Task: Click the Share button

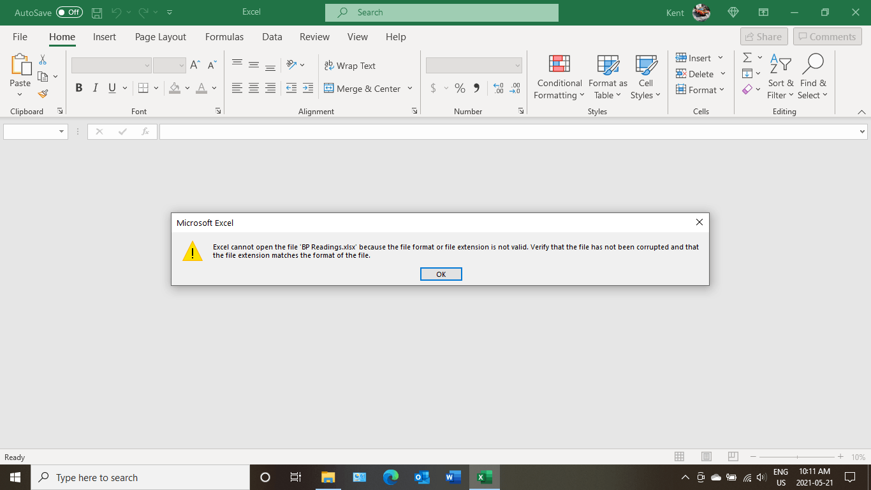Action: coord(764,36)
